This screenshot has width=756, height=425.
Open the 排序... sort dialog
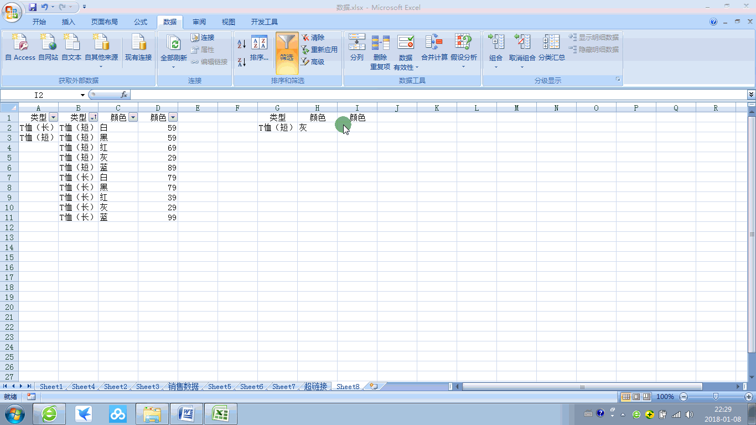tap(259, 49)
